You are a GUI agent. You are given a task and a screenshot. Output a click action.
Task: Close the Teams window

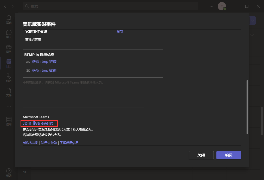coord(258,6)
